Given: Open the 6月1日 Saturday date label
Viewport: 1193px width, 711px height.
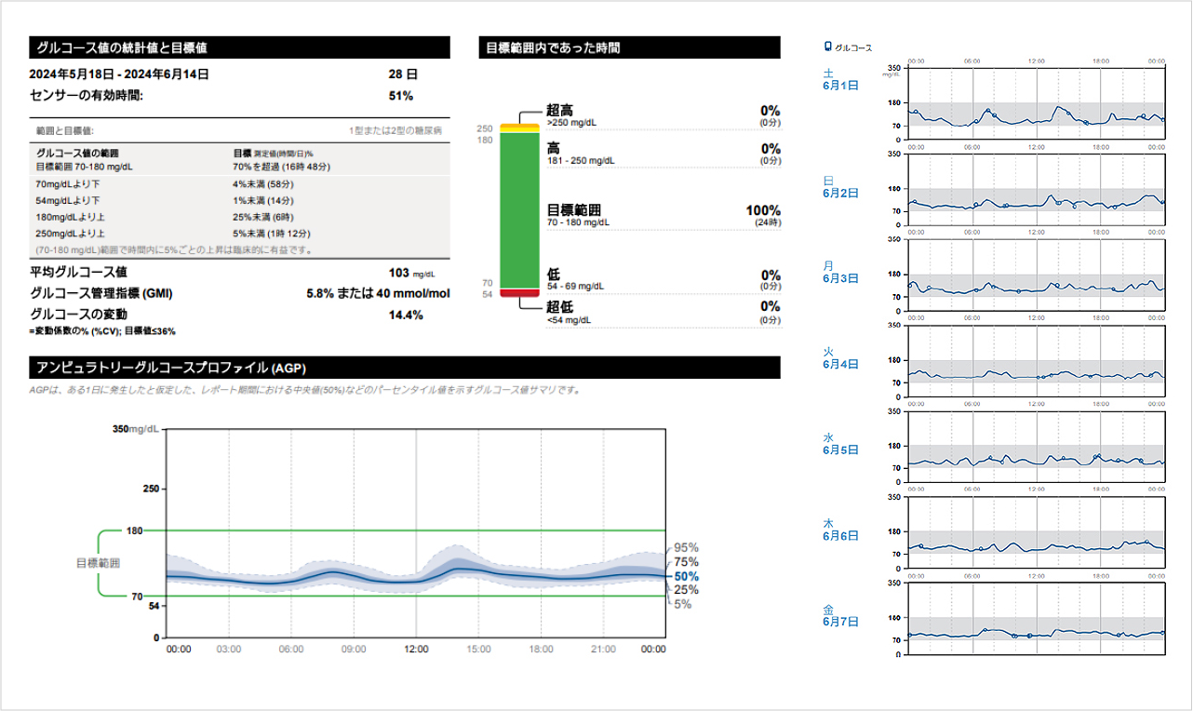Looking at the screenshot, I should pyautogui.click(x=840, y=78).
